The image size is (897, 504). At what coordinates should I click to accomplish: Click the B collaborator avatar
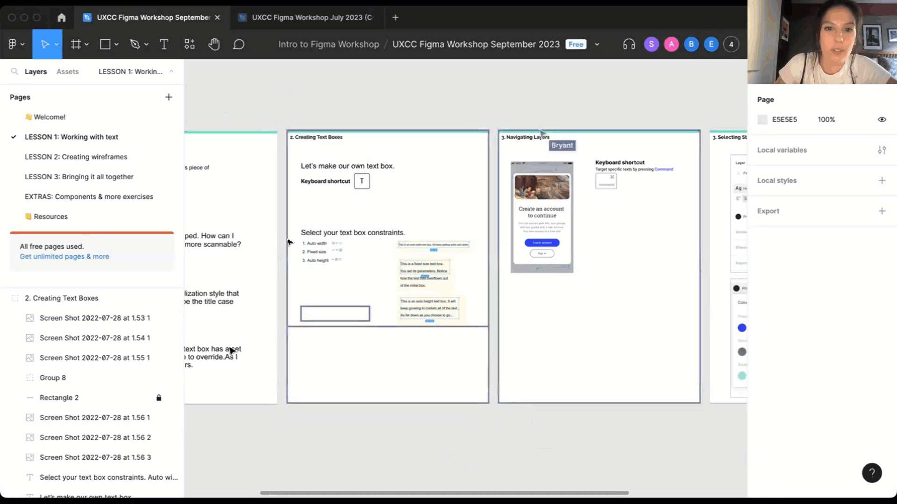point(691,44)
